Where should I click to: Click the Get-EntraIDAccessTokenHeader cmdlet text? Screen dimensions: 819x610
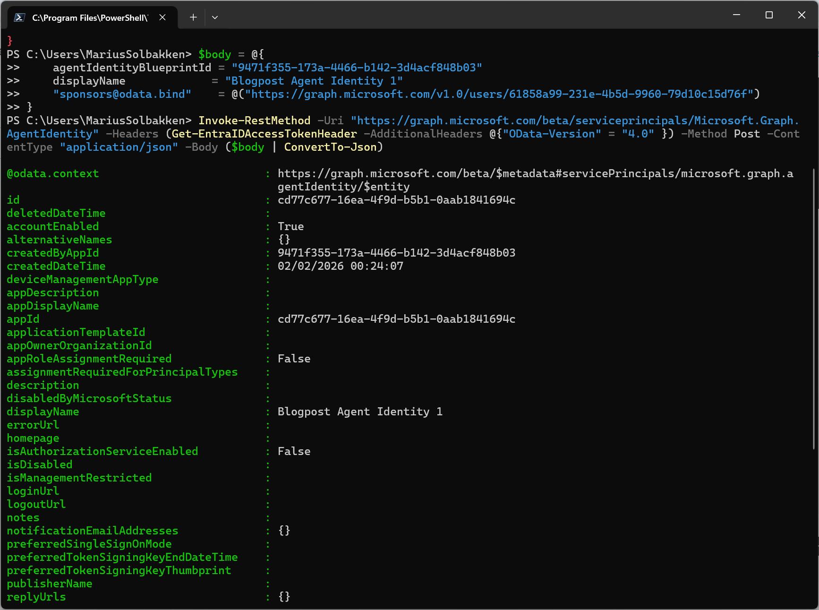pyautogui.click(x=264, y=134)
